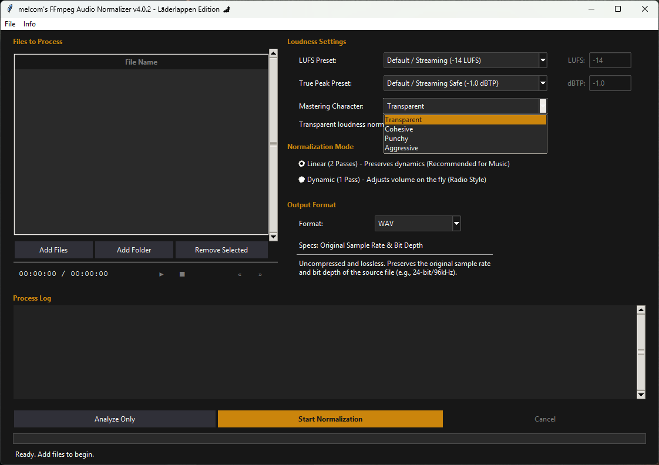Open the output Format WAV dropdown arrow
This screenshot has height=465, width=659.
456,224
